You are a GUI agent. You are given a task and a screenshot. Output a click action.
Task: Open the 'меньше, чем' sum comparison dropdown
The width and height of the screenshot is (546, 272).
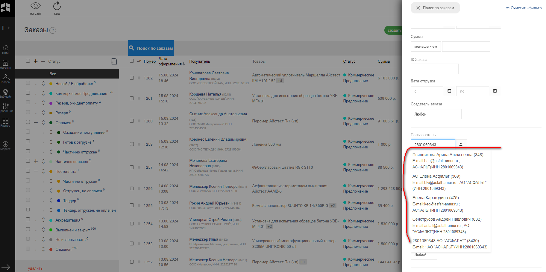[425, 47]
